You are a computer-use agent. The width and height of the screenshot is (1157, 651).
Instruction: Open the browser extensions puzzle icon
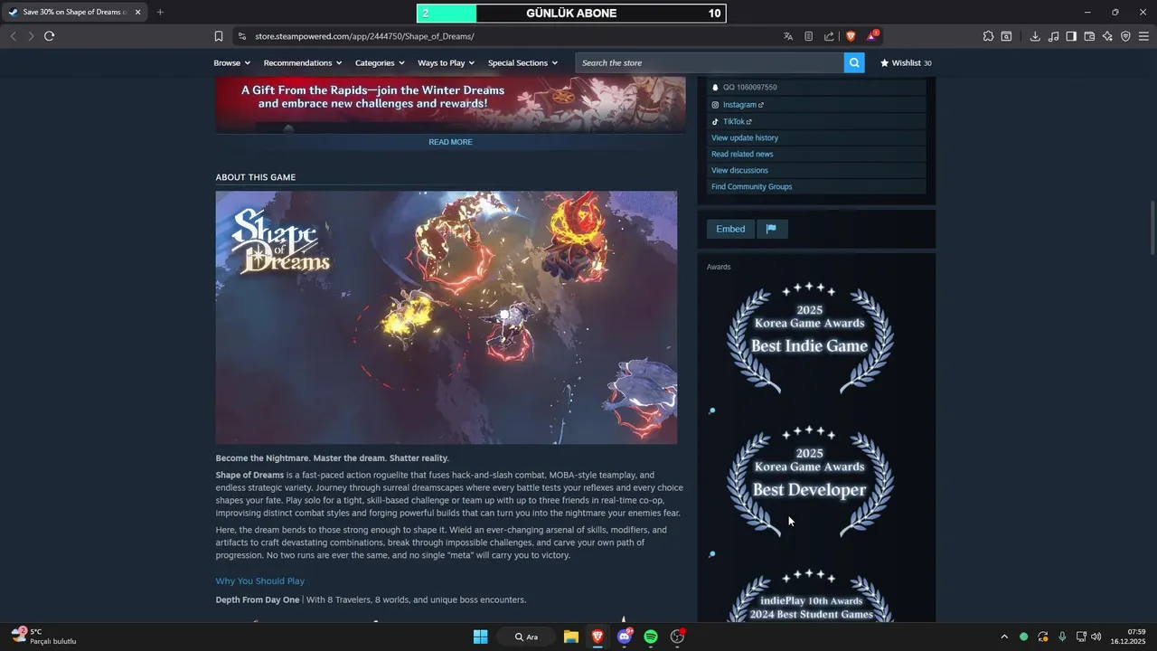coord(988,36)
